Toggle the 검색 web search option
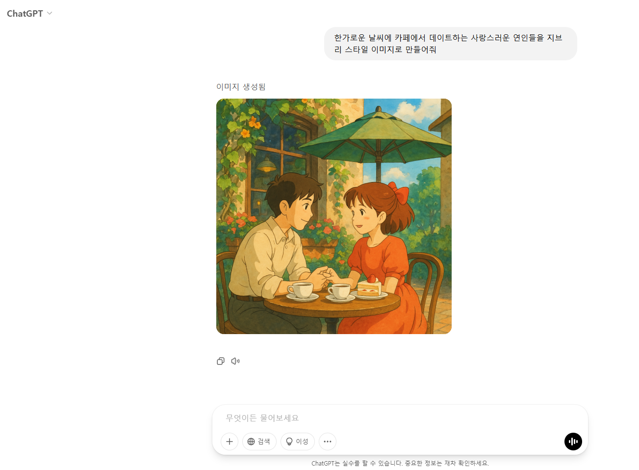The width and height of the screenshot is (639, 470). pyautogui.click(x=259, y=442)
